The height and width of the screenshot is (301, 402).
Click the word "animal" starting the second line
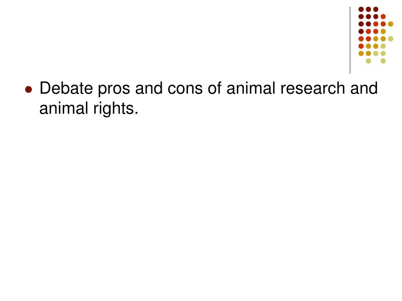64,108
